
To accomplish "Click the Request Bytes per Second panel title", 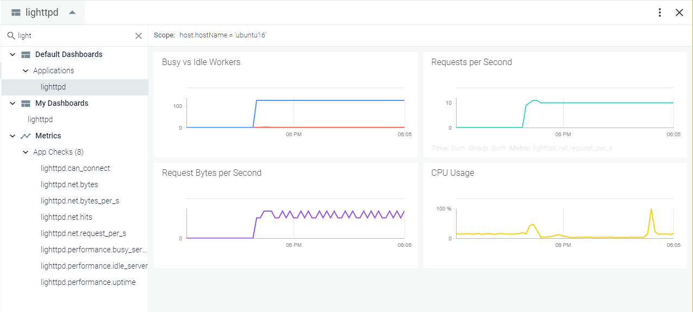I will point(212,173).
